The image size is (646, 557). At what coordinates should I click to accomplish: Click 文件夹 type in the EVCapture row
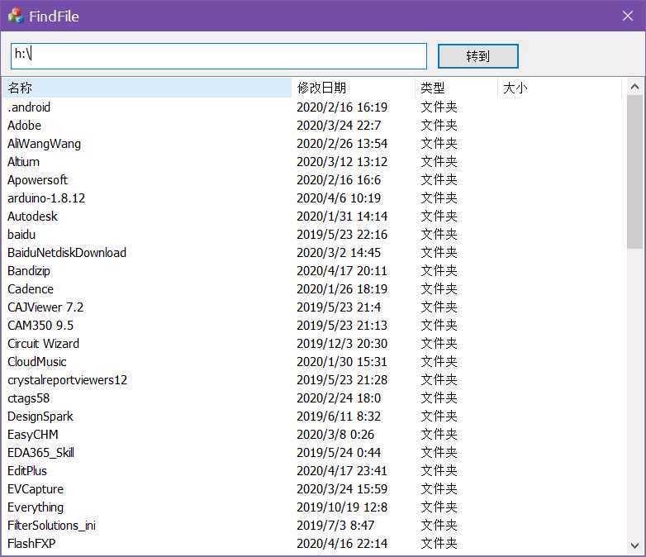coord(439,489)
